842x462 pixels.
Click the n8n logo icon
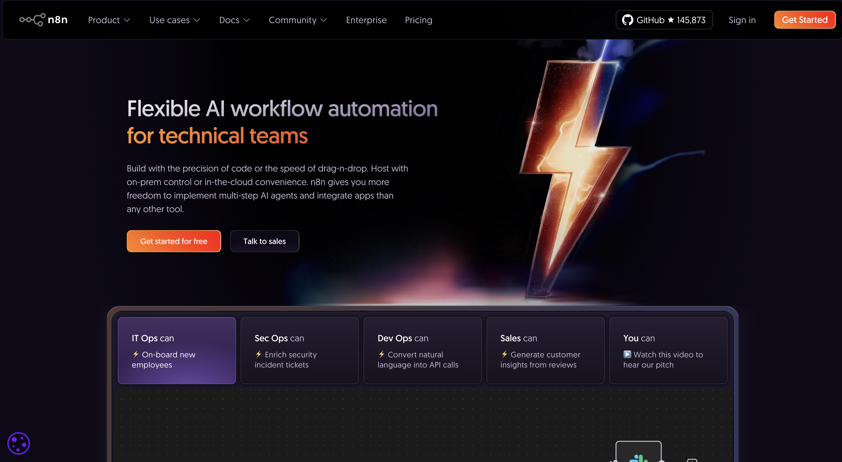(32, 20)
